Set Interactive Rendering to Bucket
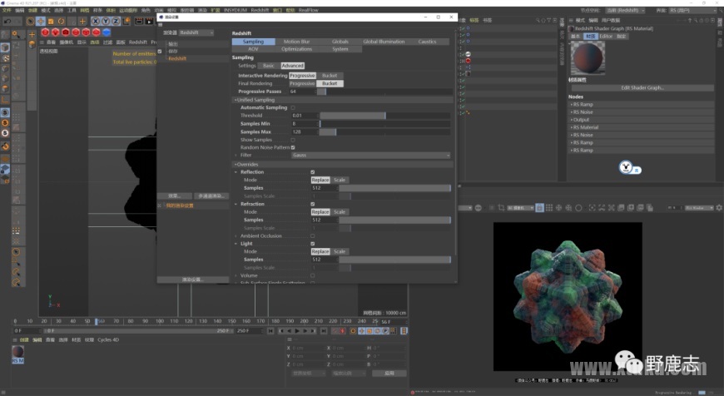Image resolution: width=724 pixels, height=396 pixels. click(330, 76)
